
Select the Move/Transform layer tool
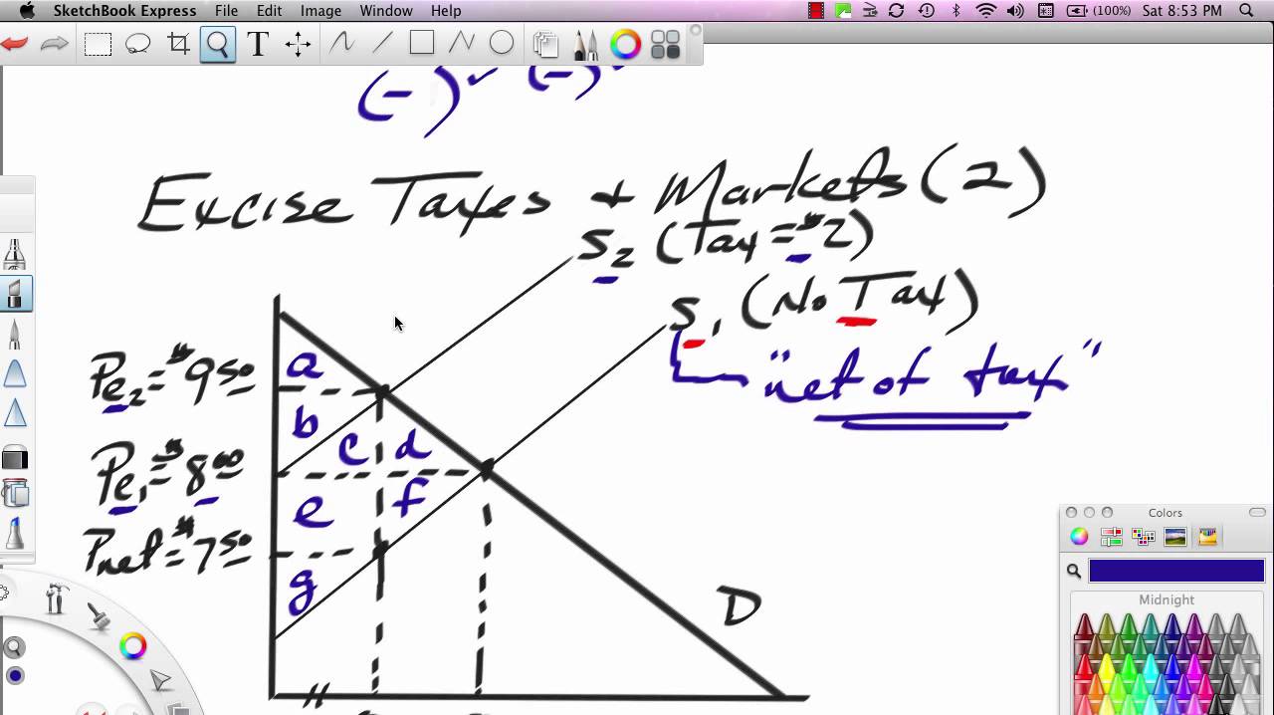click(x=298, y=44)
